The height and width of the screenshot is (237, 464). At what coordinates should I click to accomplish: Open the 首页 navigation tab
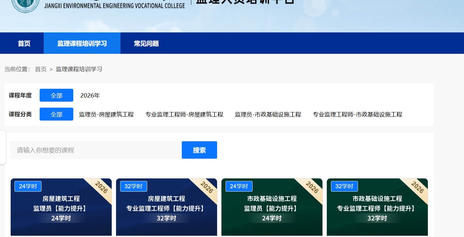pyautogui.click(x=24, y=43)
